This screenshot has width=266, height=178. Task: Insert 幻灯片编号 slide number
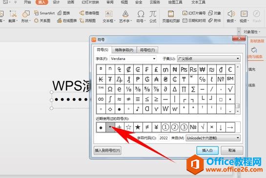coord(194,13)
